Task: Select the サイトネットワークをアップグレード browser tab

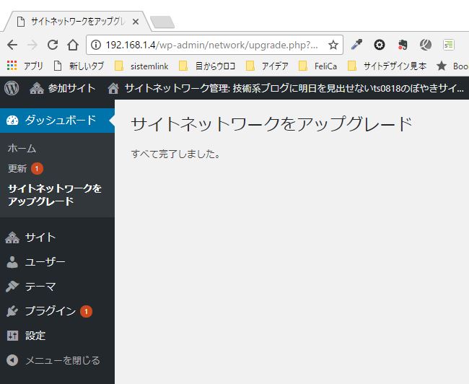Action: 77,22
